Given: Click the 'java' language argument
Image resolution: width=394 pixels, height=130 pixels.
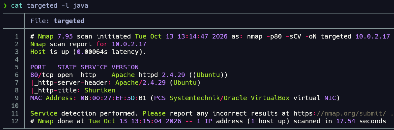Looking at the screenshot, I should 81,5.
